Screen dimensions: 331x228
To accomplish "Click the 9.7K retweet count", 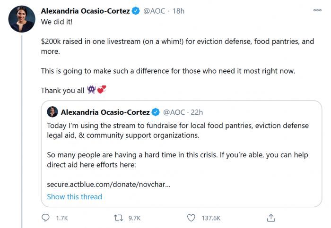I will tap(134, 218).
